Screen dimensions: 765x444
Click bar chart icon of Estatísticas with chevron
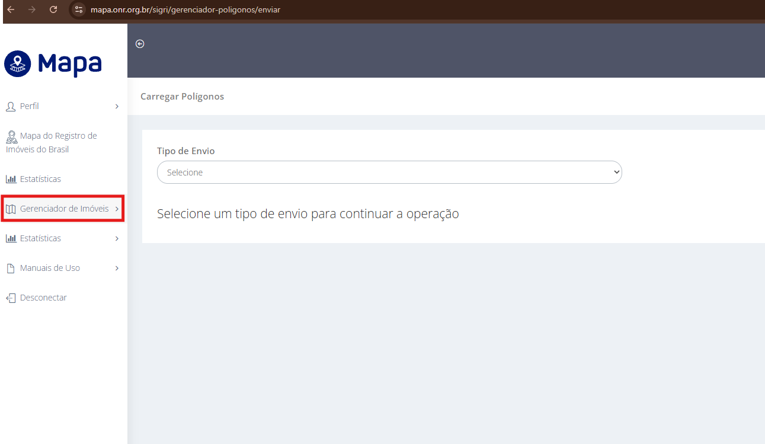[11, 238]
